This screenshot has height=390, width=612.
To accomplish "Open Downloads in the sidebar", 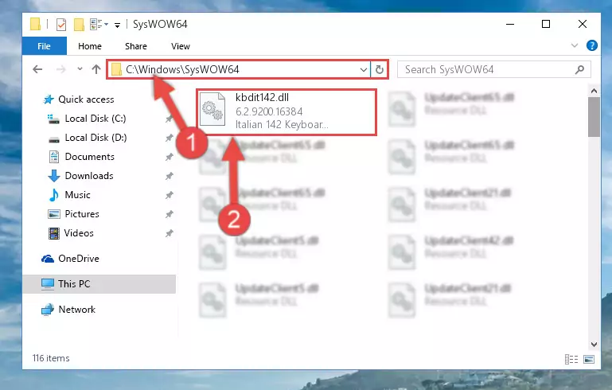I will [81, 176].
